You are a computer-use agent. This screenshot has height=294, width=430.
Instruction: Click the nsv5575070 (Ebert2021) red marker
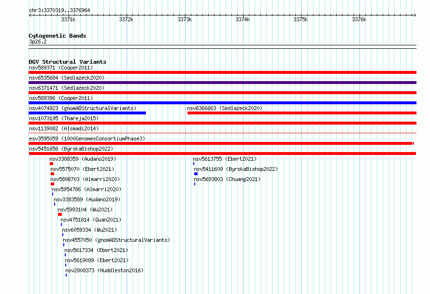[52, 174]
